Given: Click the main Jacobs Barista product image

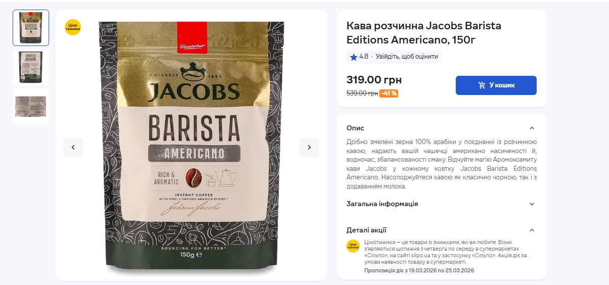Looking at the screenshot, I should pos(191,148).
